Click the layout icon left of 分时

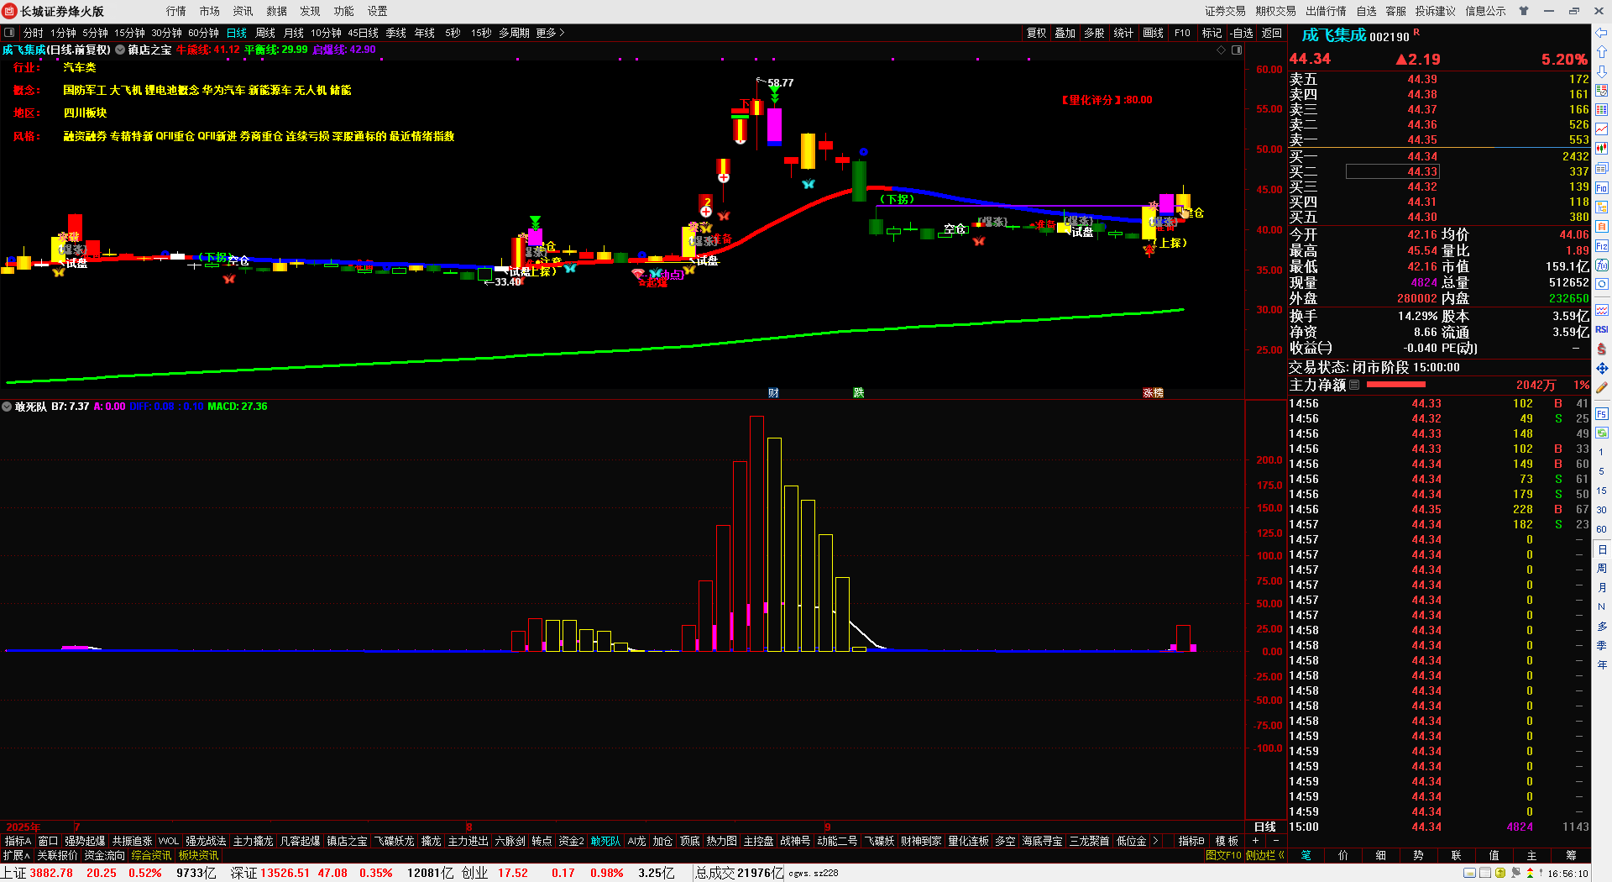10,33
